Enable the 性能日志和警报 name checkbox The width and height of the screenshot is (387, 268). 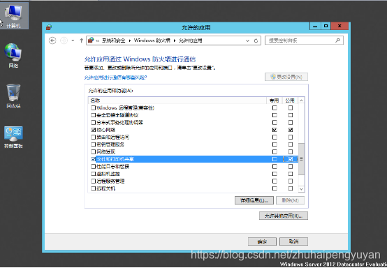94,167
